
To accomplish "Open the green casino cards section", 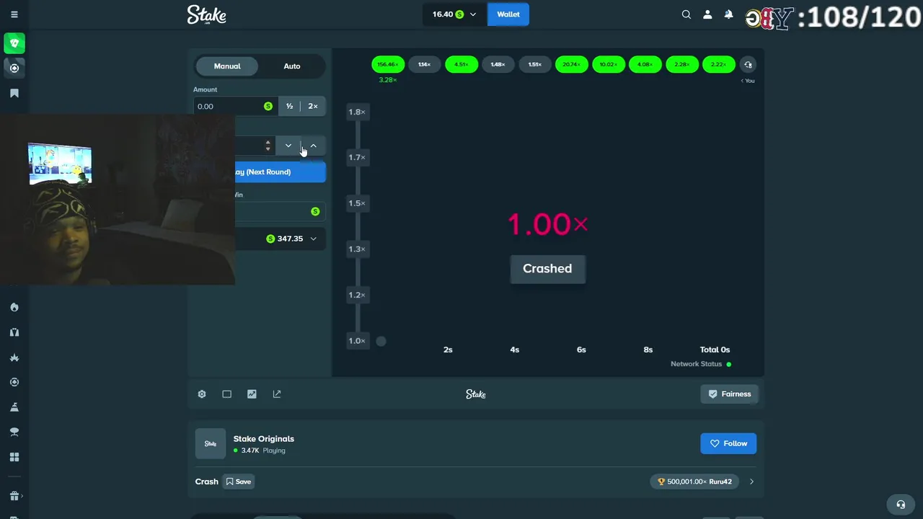I will [14, 43].
